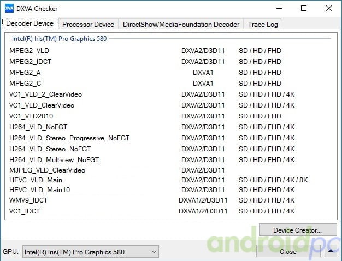Click SD / HD / FHD value for VC1_VLD2010
Image resolution: width=342 pixels, height=261 pixels.
tap(260, 116)
